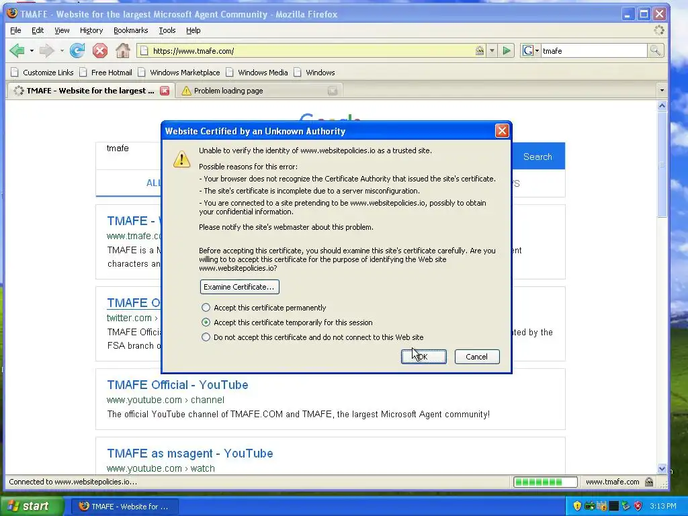Close the TMAFE tab with its red X
688x516 pixels.
pyautogui.click(x=165, y=91)
